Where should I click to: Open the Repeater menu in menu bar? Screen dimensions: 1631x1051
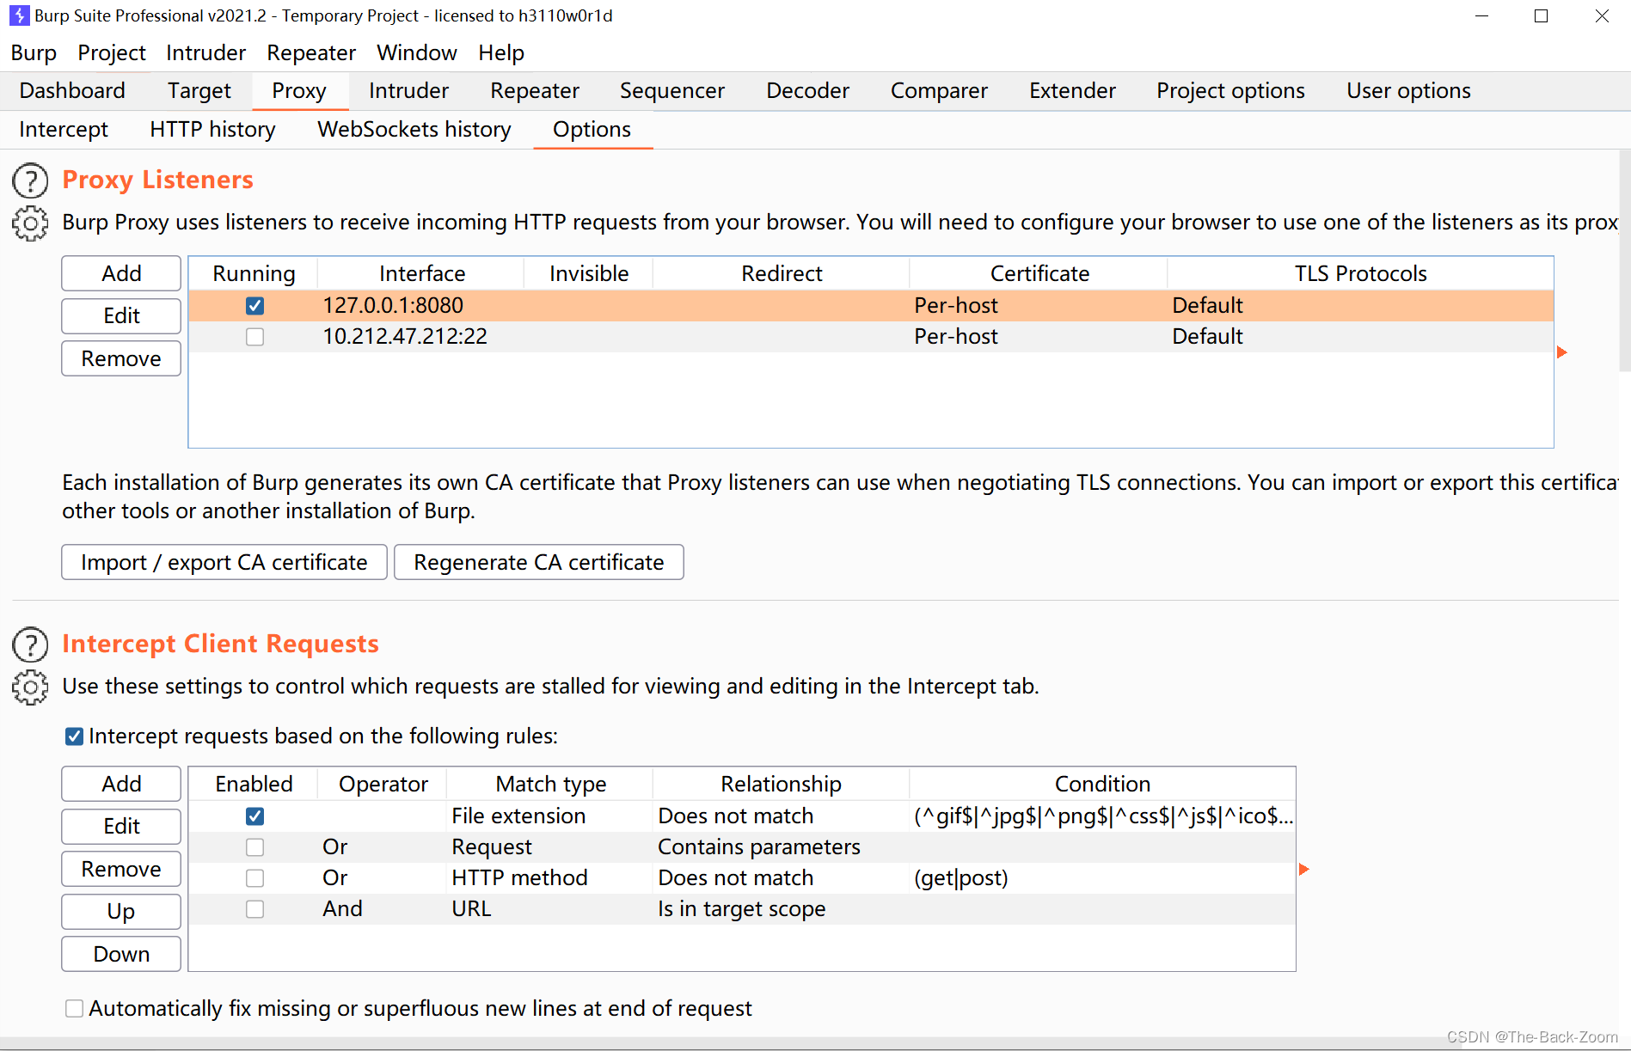(x=311, y=53)
